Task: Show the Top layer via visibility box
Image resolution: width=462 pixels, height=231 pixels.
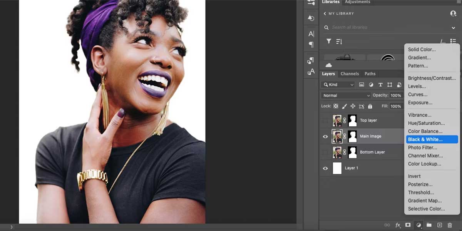Action: point(325,121)
